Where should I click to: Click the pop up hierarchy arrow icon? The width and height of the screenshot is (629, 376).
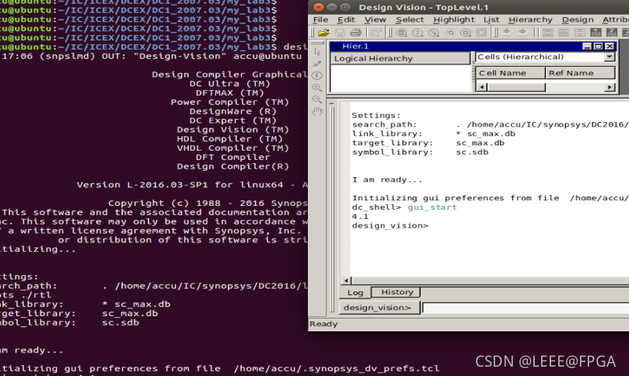(522, 33)
